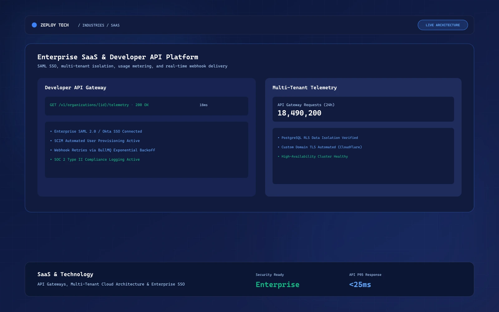This screenshot has width=499, height=312.
Task: Click the SaaS & Technology footer heading
Action: pyautogui.click(x=65, y=274)
